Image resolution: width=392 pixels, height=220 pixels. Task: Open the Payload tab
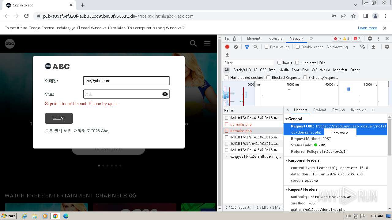pyautogui.click(x=320, y=110)
